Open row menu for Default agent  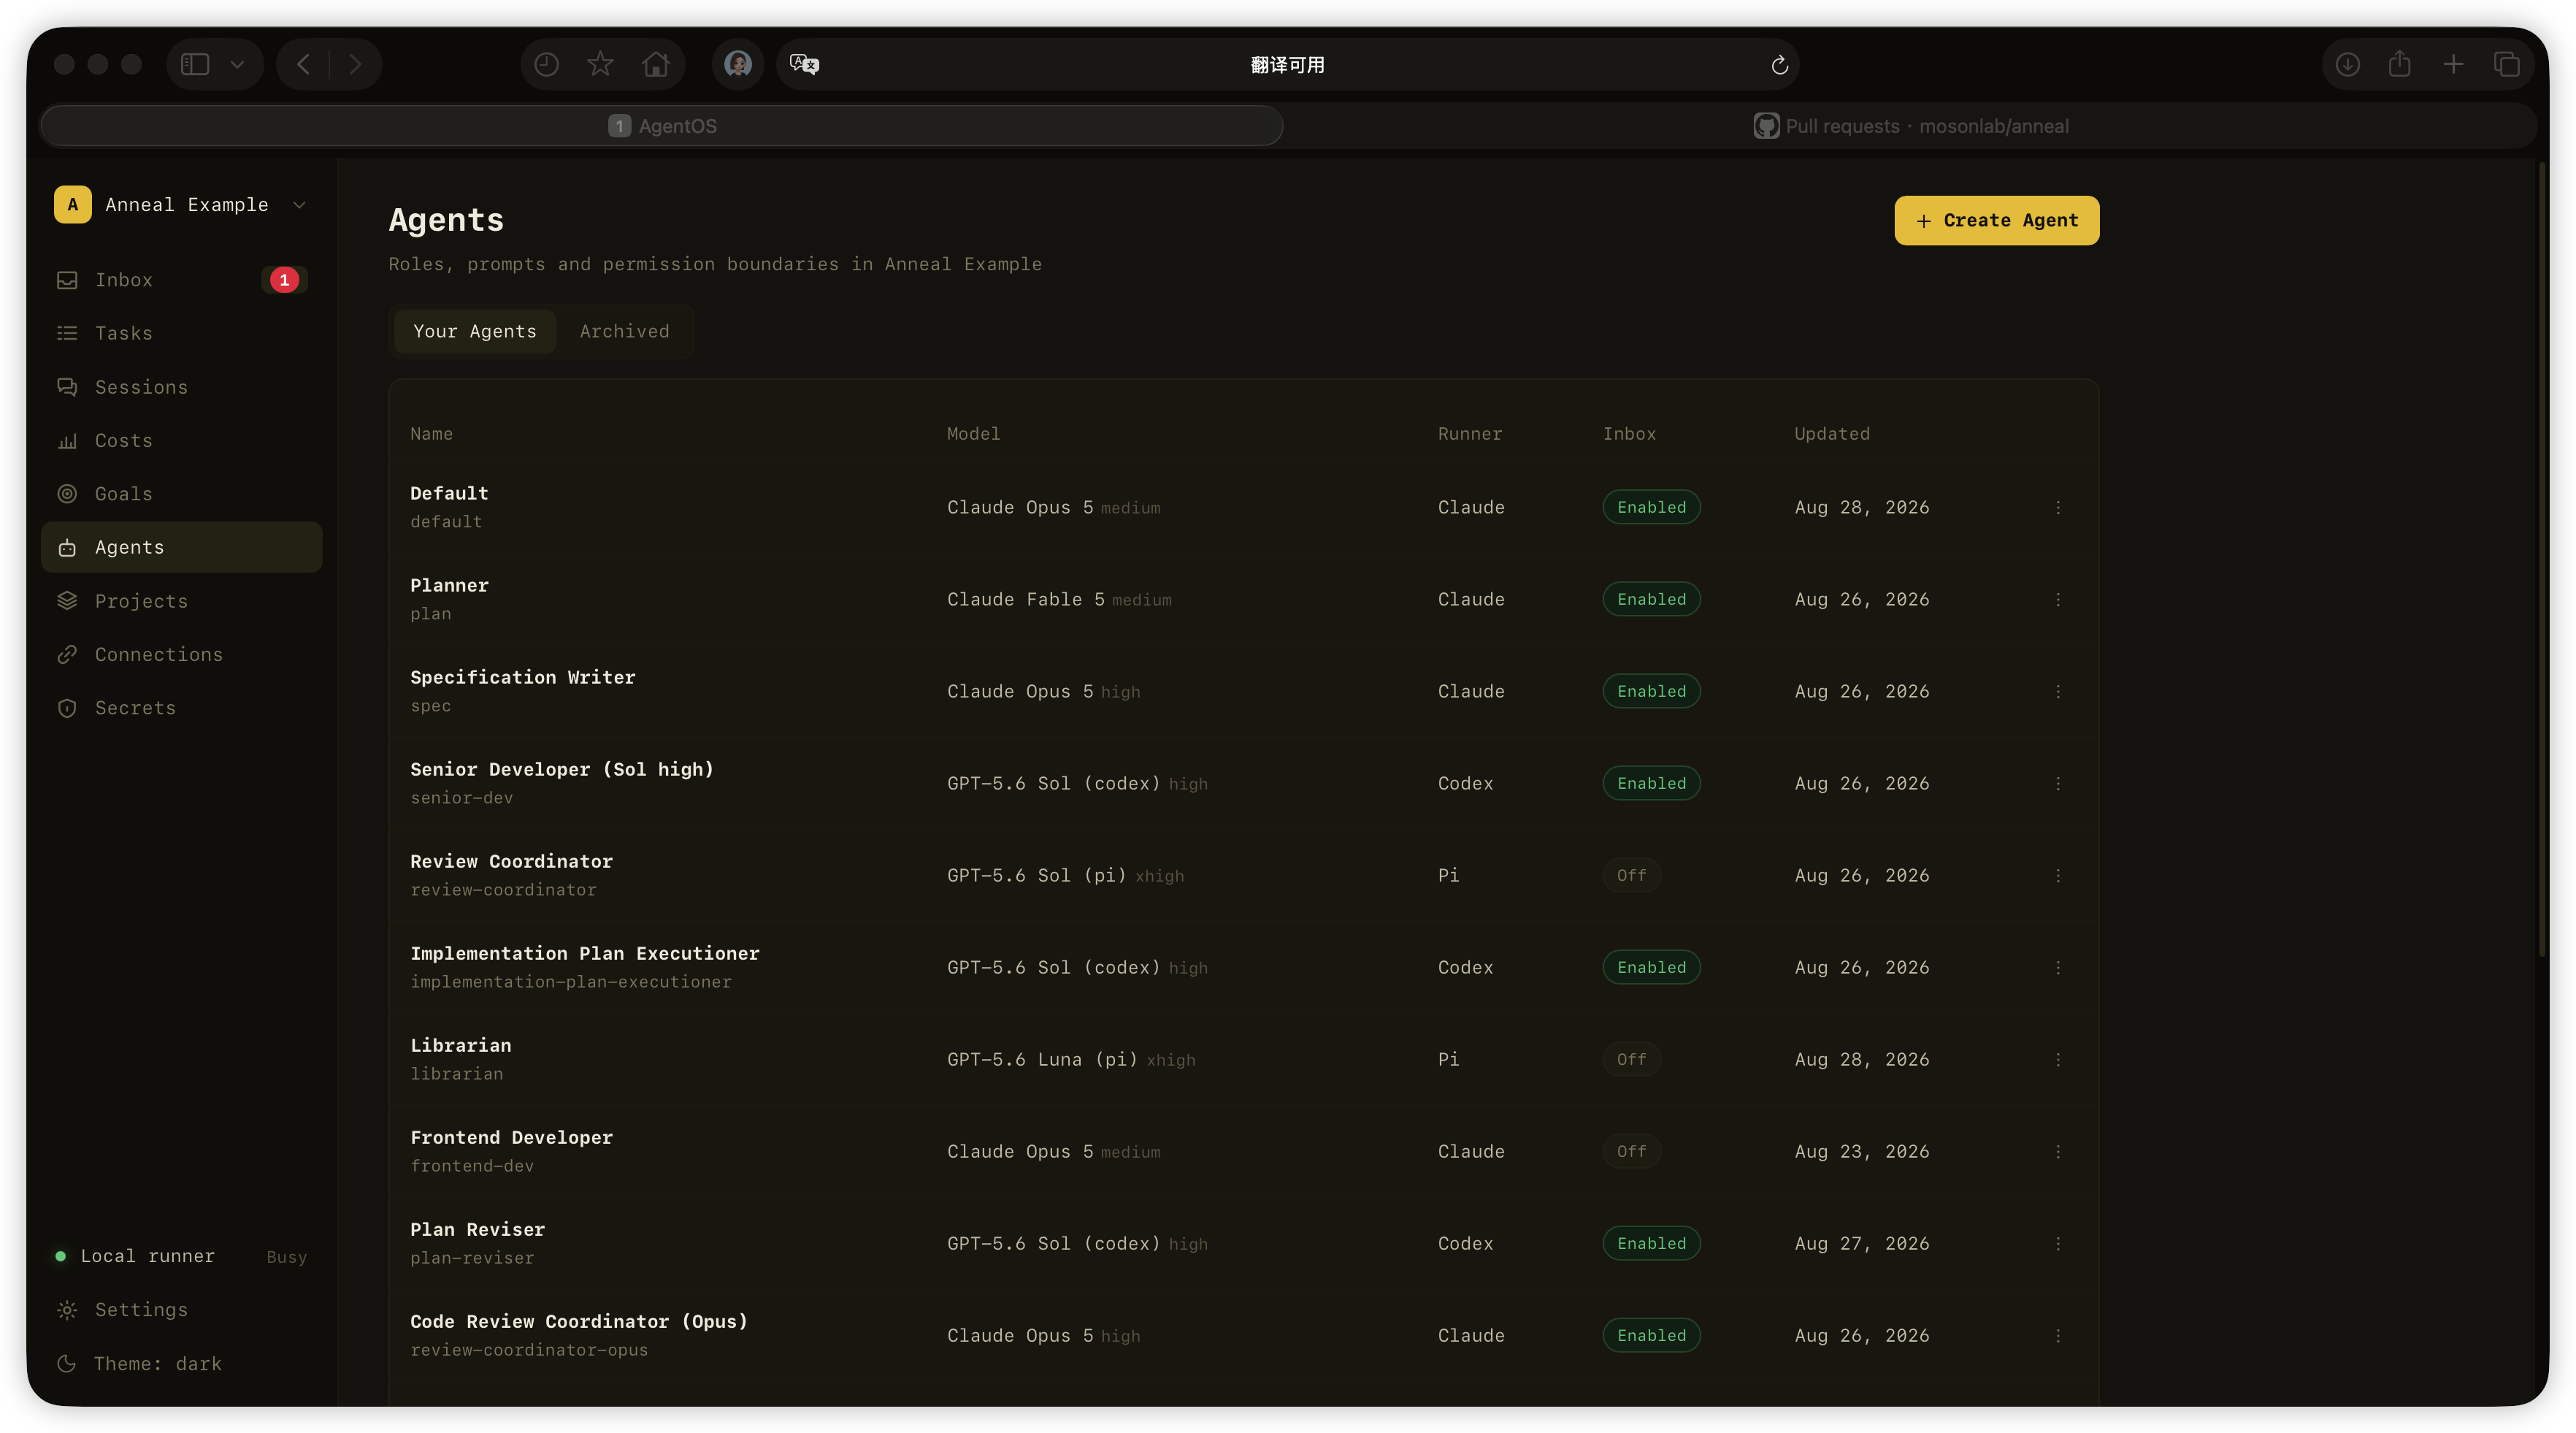(x=2058, y=508)
